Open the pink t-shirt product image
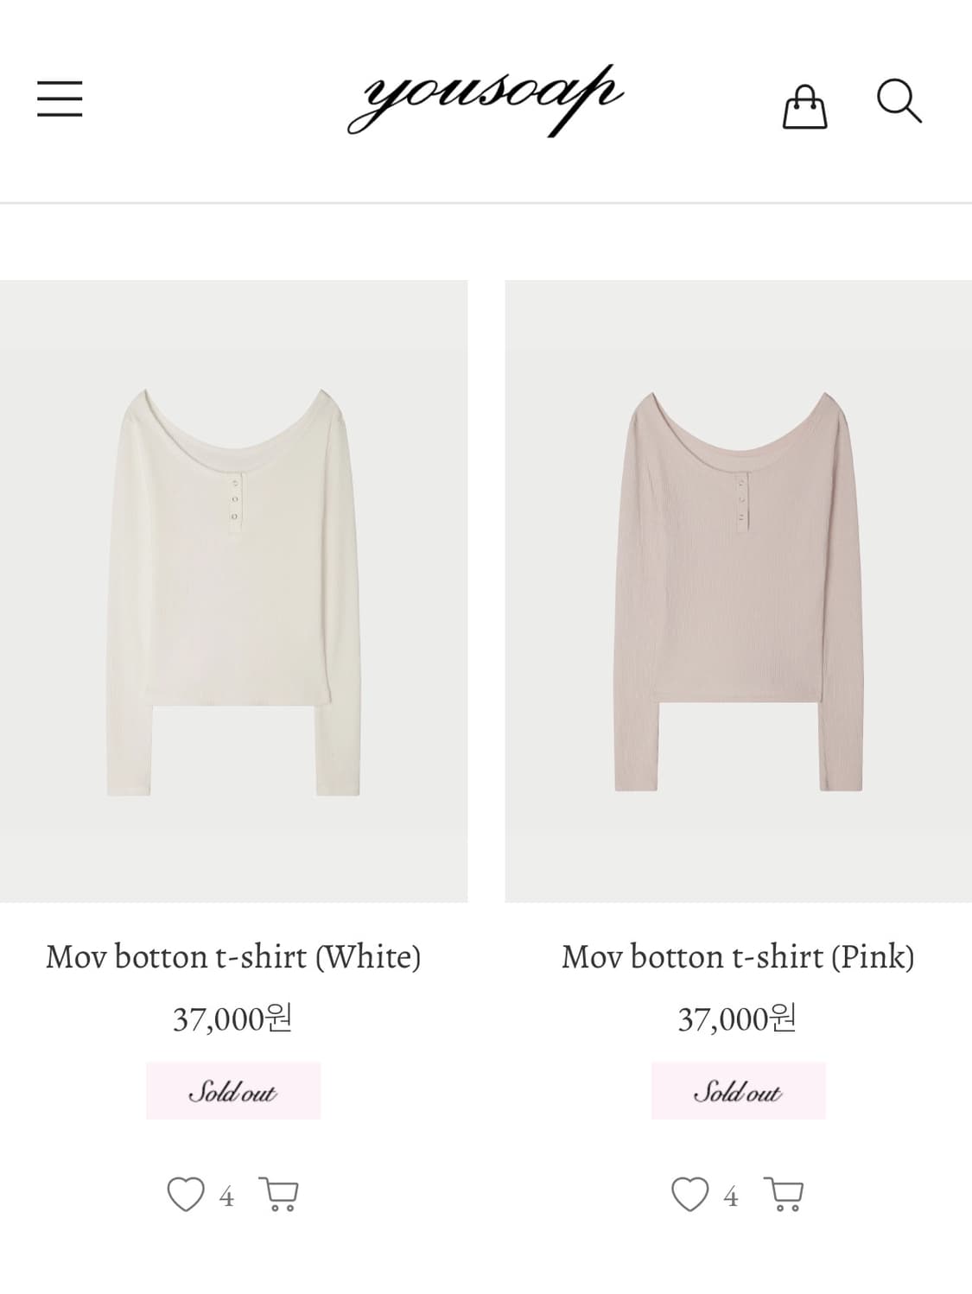Viewport: 972px width, 1294px height. 738,591
